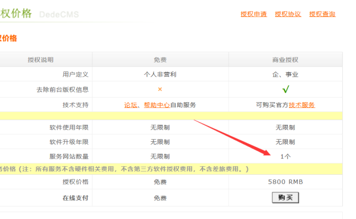Click the 服务网站数量 row label

pyautogui.click(x=69, y=156)
